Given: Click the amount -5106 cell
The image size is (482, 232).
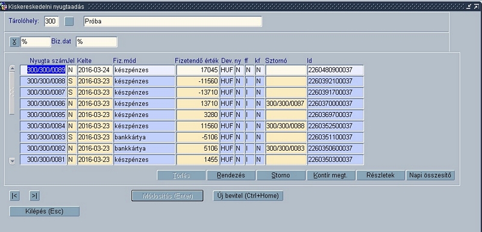Looking at the screenshot, I should tap(198, 137).
